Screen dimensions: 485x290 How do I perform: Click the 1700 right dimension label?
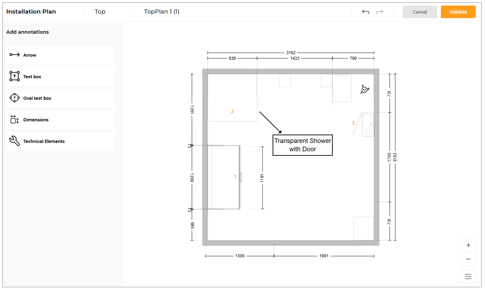coord(390,157)
